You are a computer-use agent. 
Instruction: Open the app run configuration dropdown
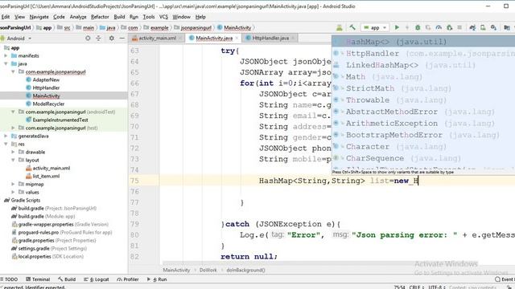pos(375,28)
